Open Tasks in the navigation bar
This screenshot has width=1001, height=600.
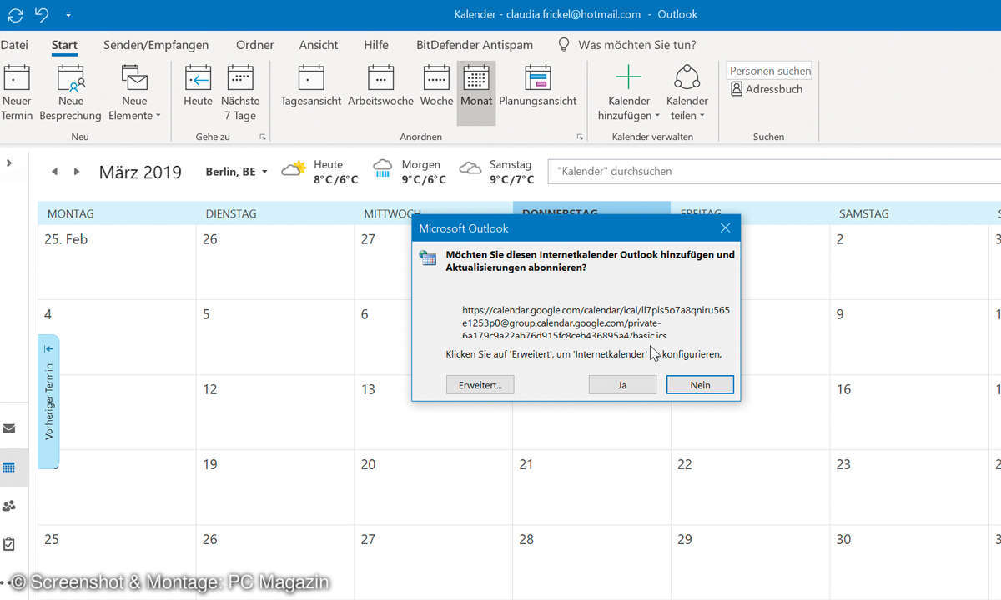tap(9, 544)
